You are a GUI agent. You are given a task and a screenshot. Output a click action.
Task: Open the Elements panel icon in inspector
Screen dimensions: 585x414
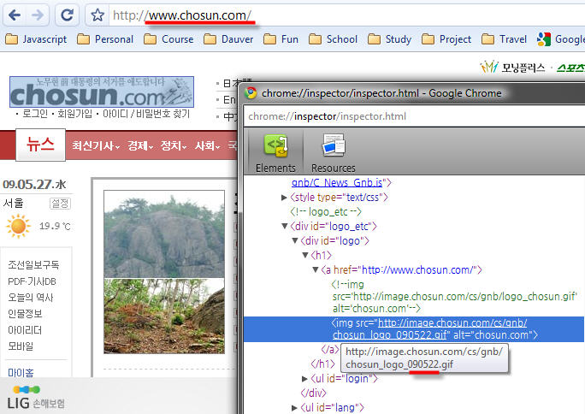(275, 152)
